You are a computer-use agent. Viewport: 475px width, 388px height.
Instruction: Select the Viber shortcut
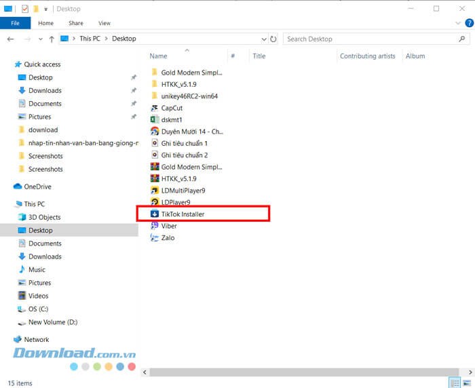[168, 226]
